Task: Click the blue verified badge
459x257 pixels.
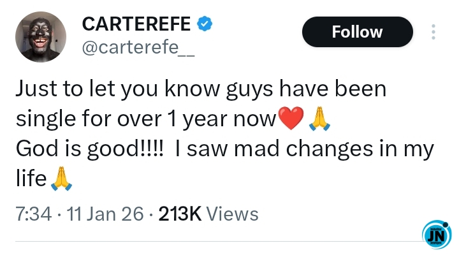Action: point(204,24)
